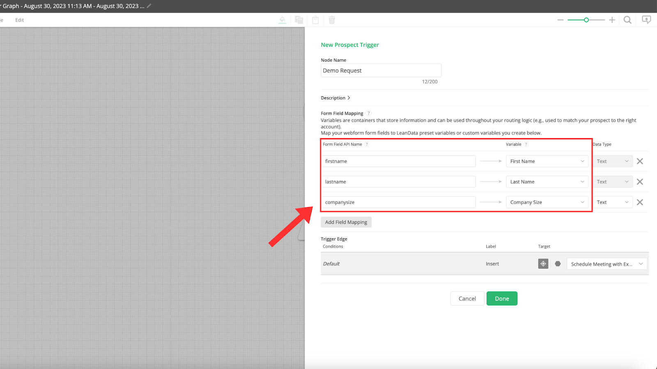This screenshot has width=657, height=369.
Task: Click the paste clipboard icon in the toolbar
Action: (315, 20)
